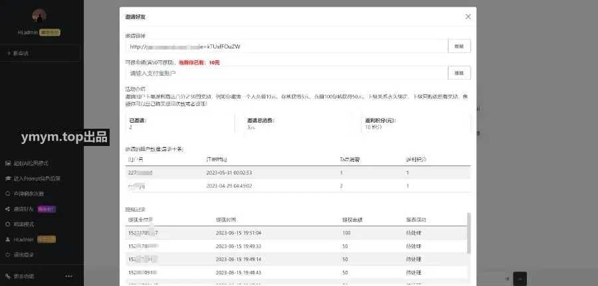Close the 邀请好友 dialog with the X
The height and width of the screenshot is (286, 598).
click(468, 17)
